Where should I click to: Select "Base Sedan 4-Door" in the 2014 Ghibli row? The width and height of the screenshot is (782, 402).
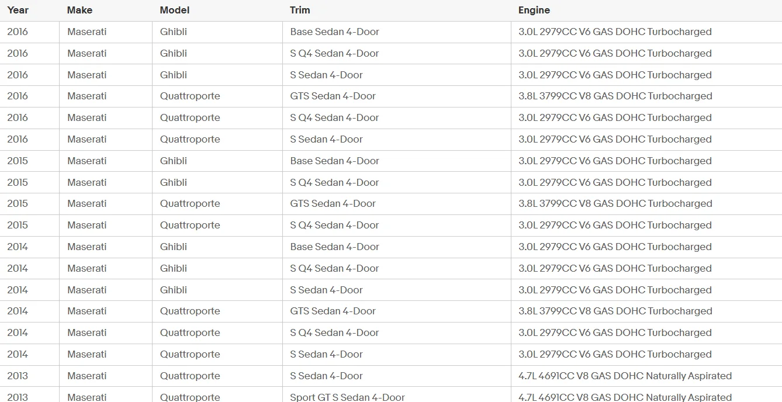click(x=335, y=247)
